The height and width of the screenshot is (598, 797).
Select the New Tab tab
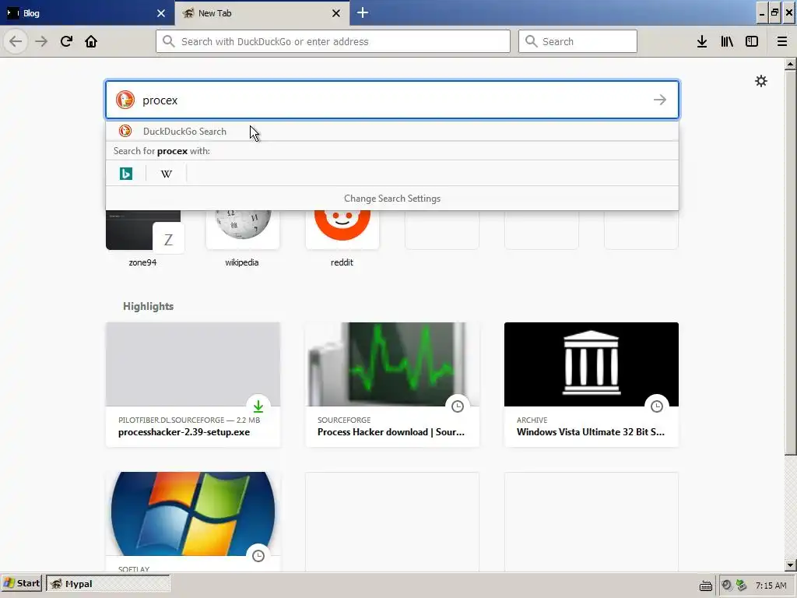coord(262,13)
